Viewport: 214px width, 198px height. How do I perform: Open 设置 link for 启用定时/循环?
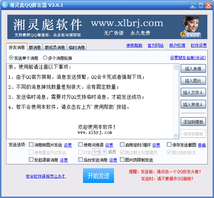(x=156, y=145)
